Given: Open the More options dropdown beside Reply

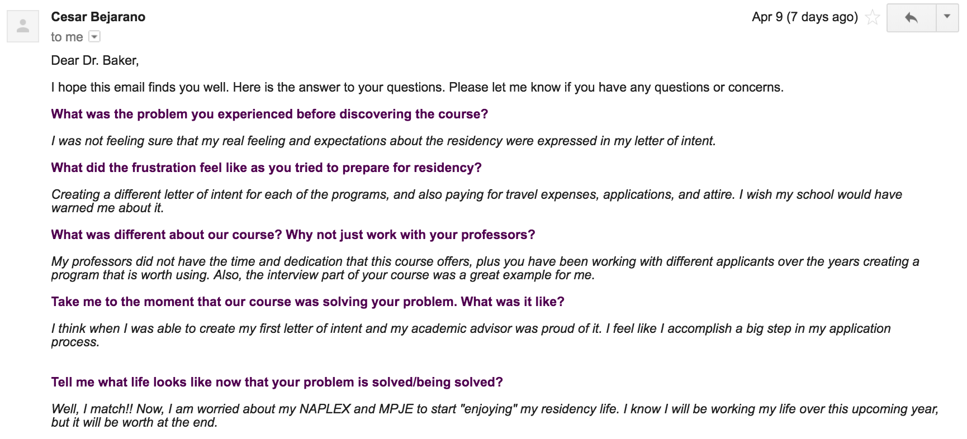Looking at the screenshot, I should [947, 18].
